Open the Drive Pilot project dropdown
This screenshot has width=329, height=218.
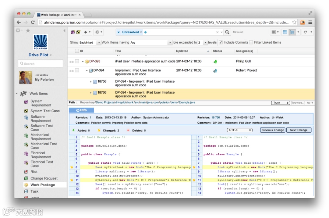40,55
